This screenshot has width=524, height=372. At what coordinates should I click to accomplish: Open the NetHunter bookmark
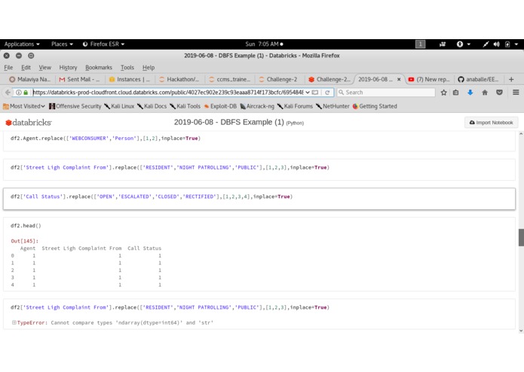332,106
